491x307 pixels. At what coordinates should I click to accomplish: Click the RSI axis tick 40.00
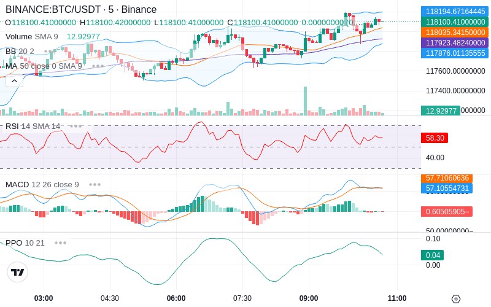(x=435, y=158)
